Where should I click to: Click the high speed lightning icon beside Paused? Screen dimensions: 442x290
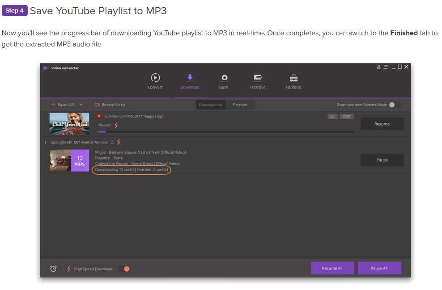pos(116,126)
